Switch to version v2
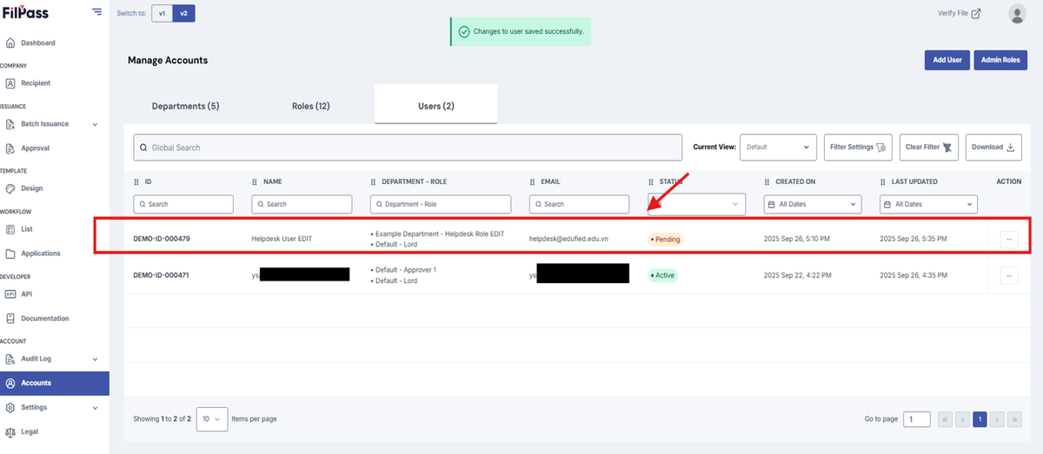 [183, 13]
